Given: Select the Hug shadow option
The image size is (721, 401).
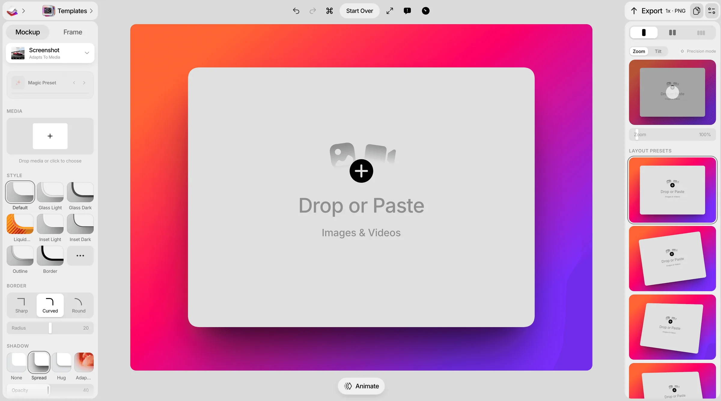Looking at the screenshot, I should click(61, 366).
